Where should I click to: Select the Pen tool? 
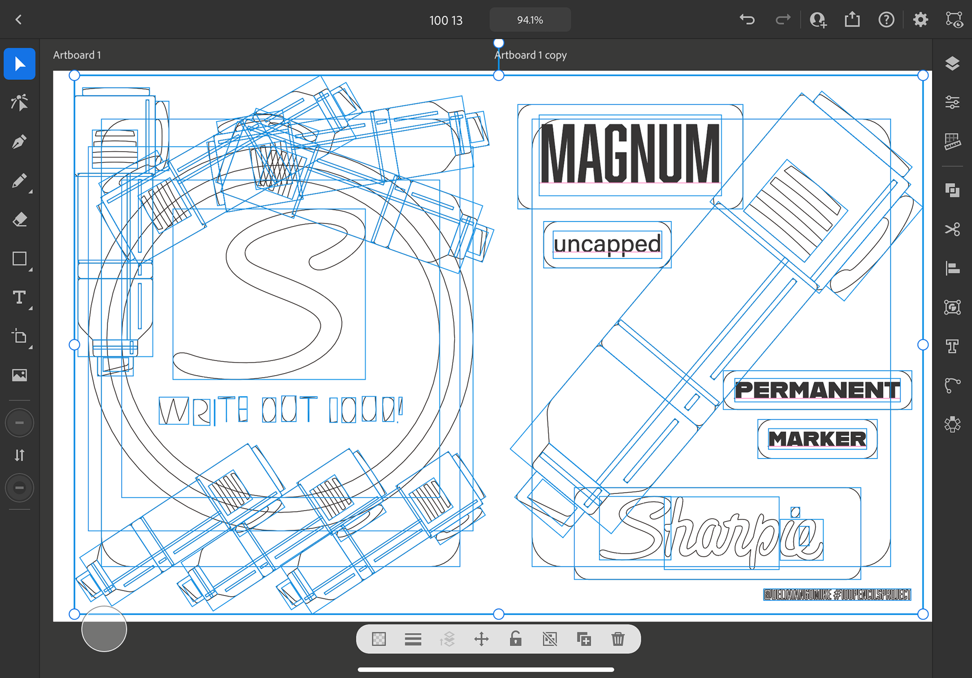pyautogui.click(x=19, y=142)
